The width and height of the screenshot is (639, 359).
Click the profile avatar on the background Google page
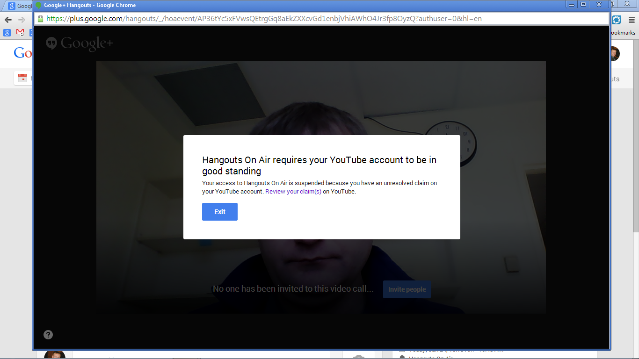(615, 54)
